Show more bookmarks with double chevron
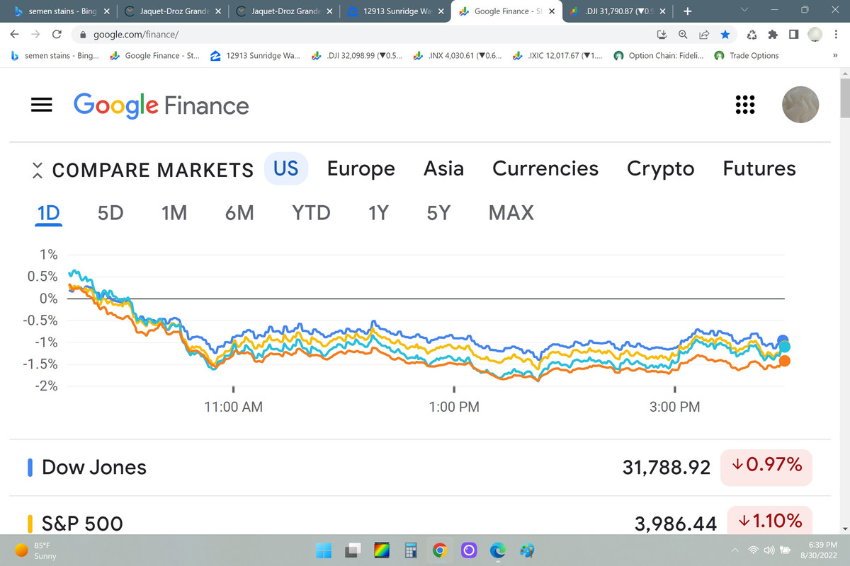 [x=835, y=56]
